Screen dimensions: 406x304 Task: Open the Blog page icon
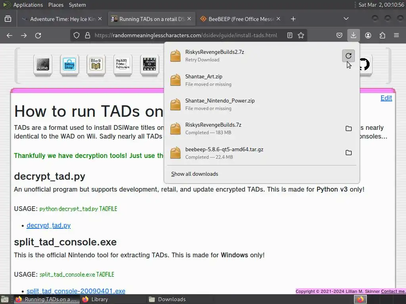(x=96, y=65)
